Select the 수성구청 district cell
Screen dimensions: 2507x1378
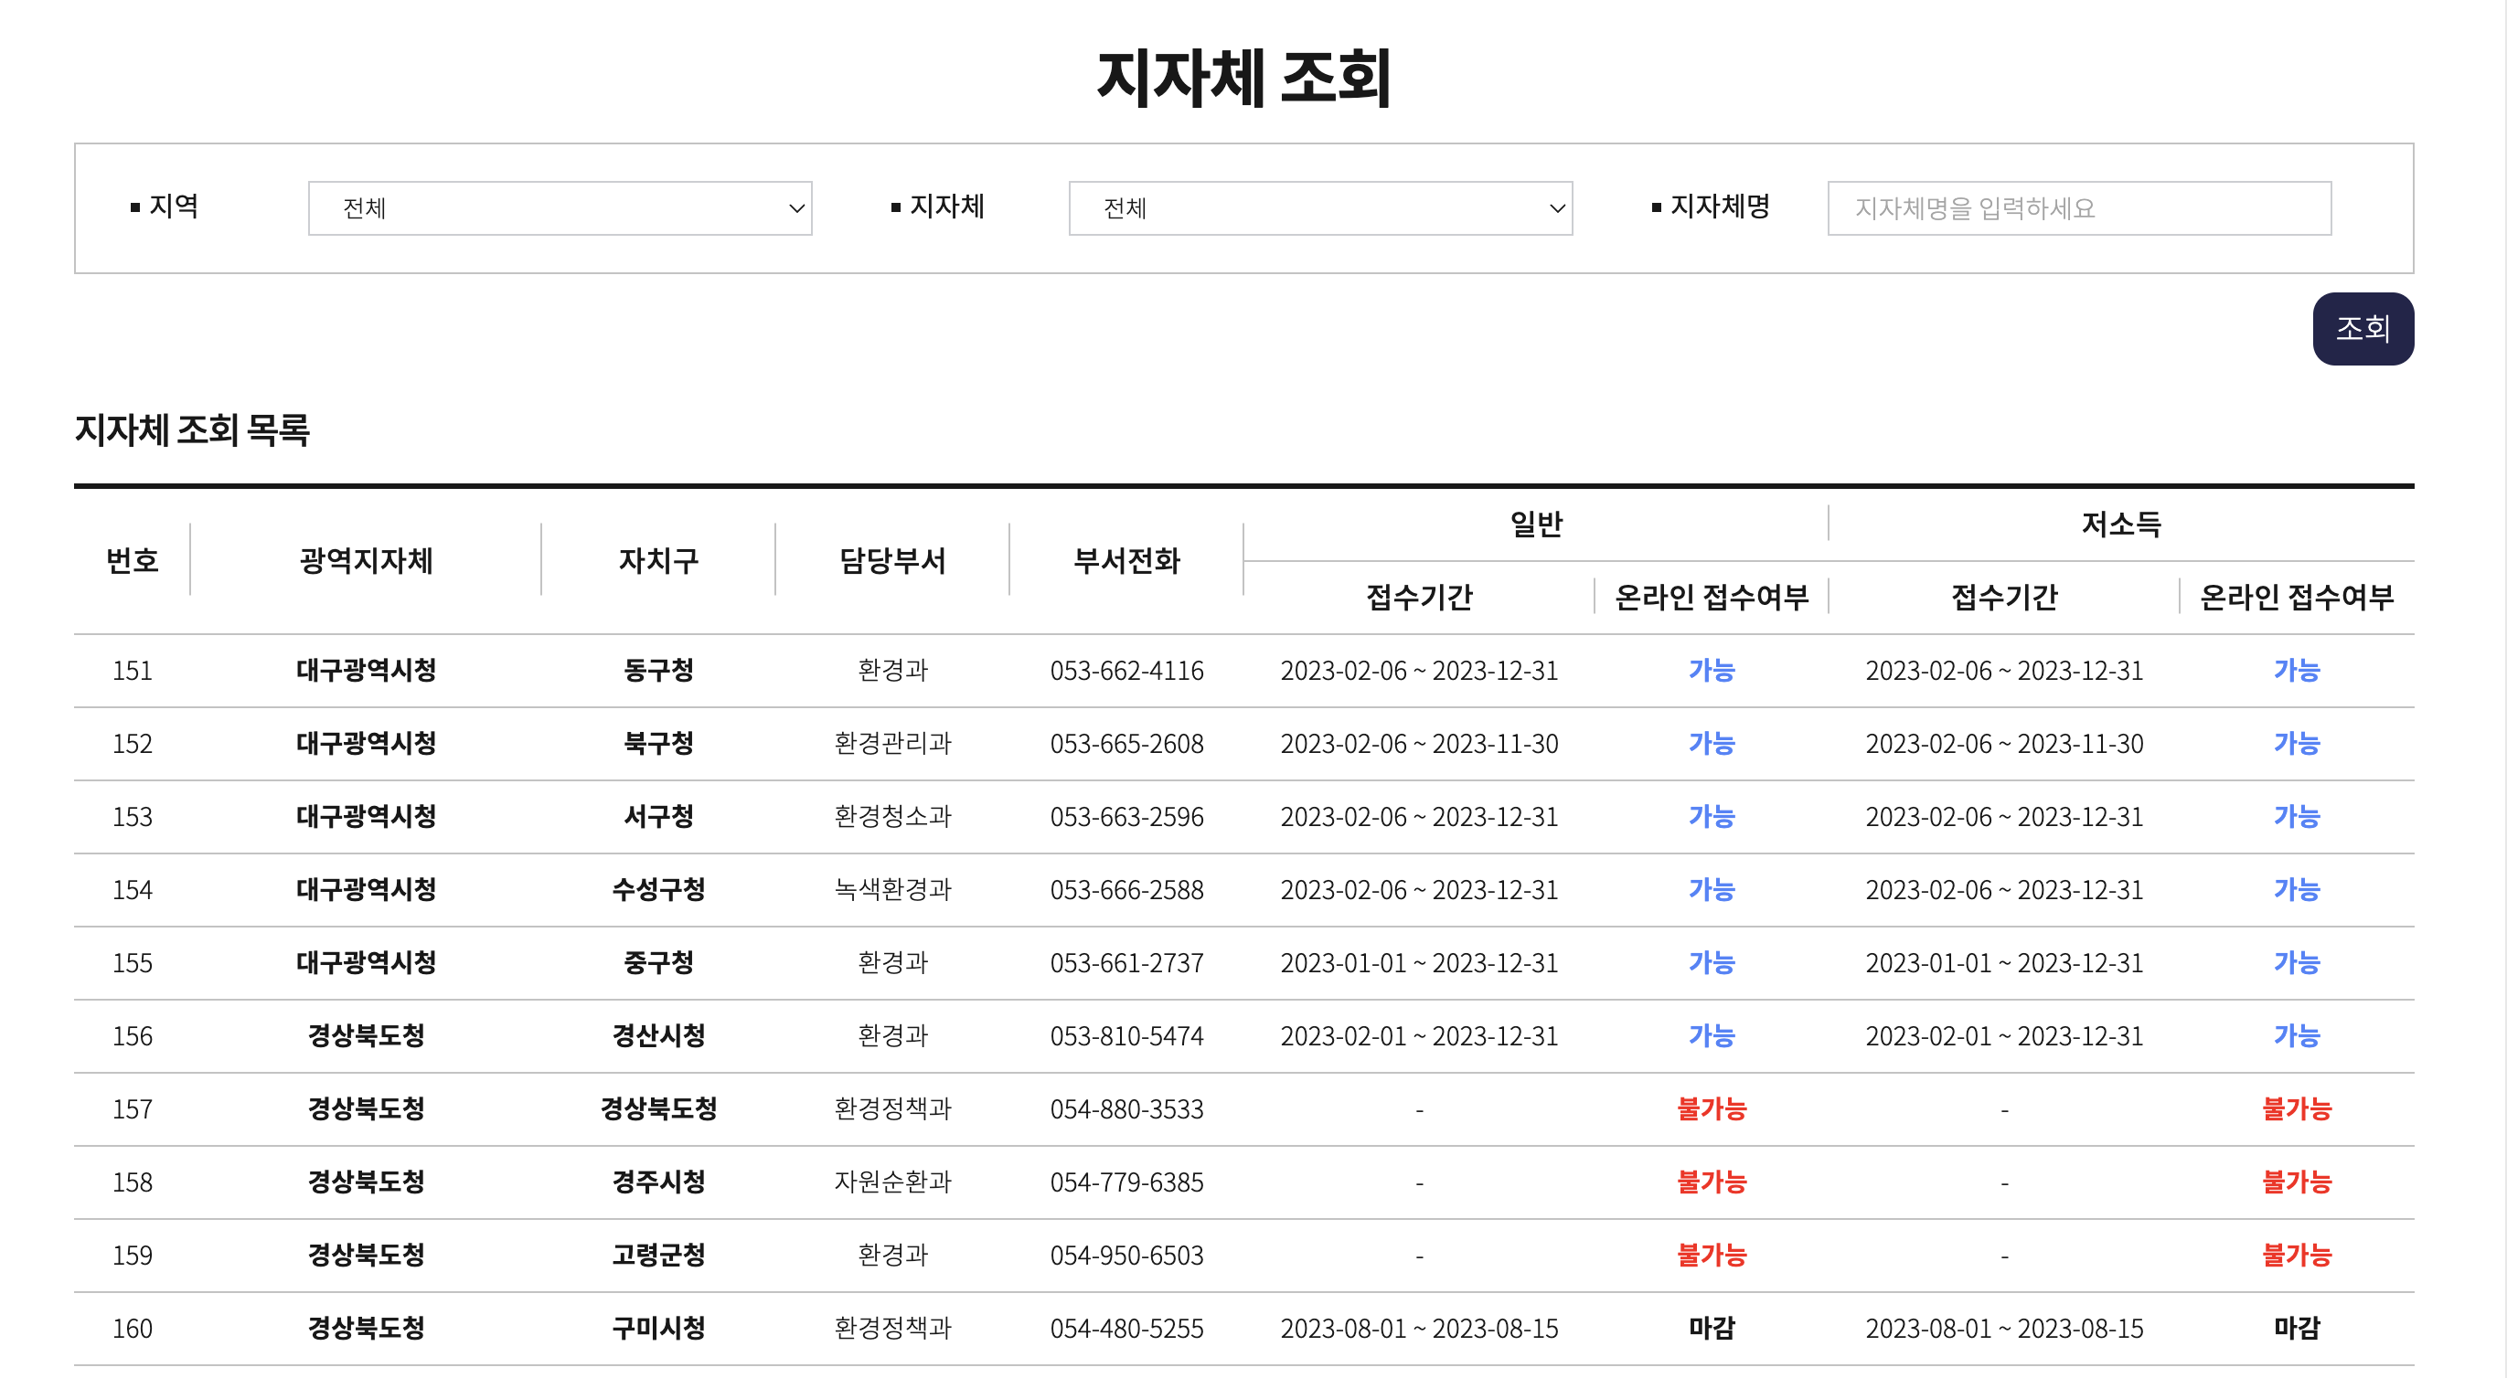[x=658, y=889]
